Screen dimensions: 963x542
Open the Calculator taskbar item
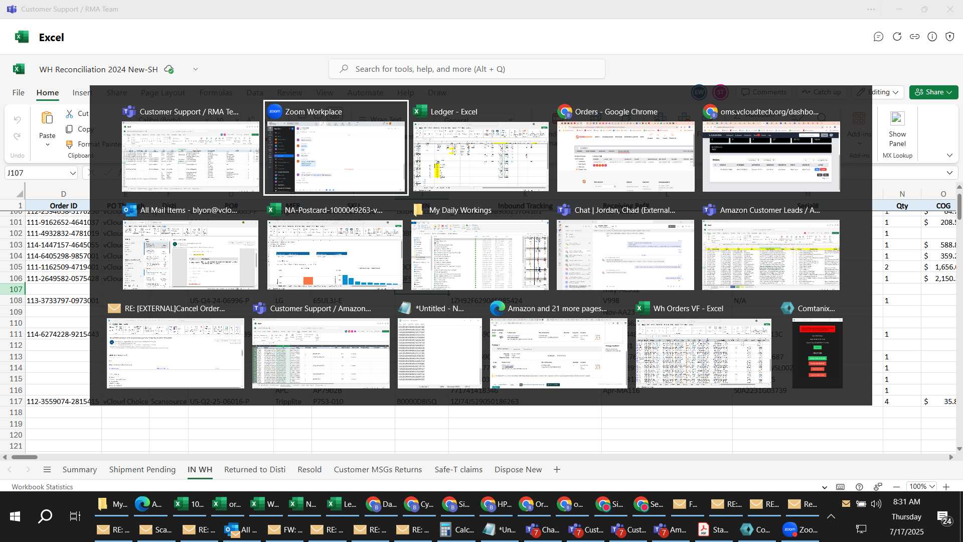456,529
